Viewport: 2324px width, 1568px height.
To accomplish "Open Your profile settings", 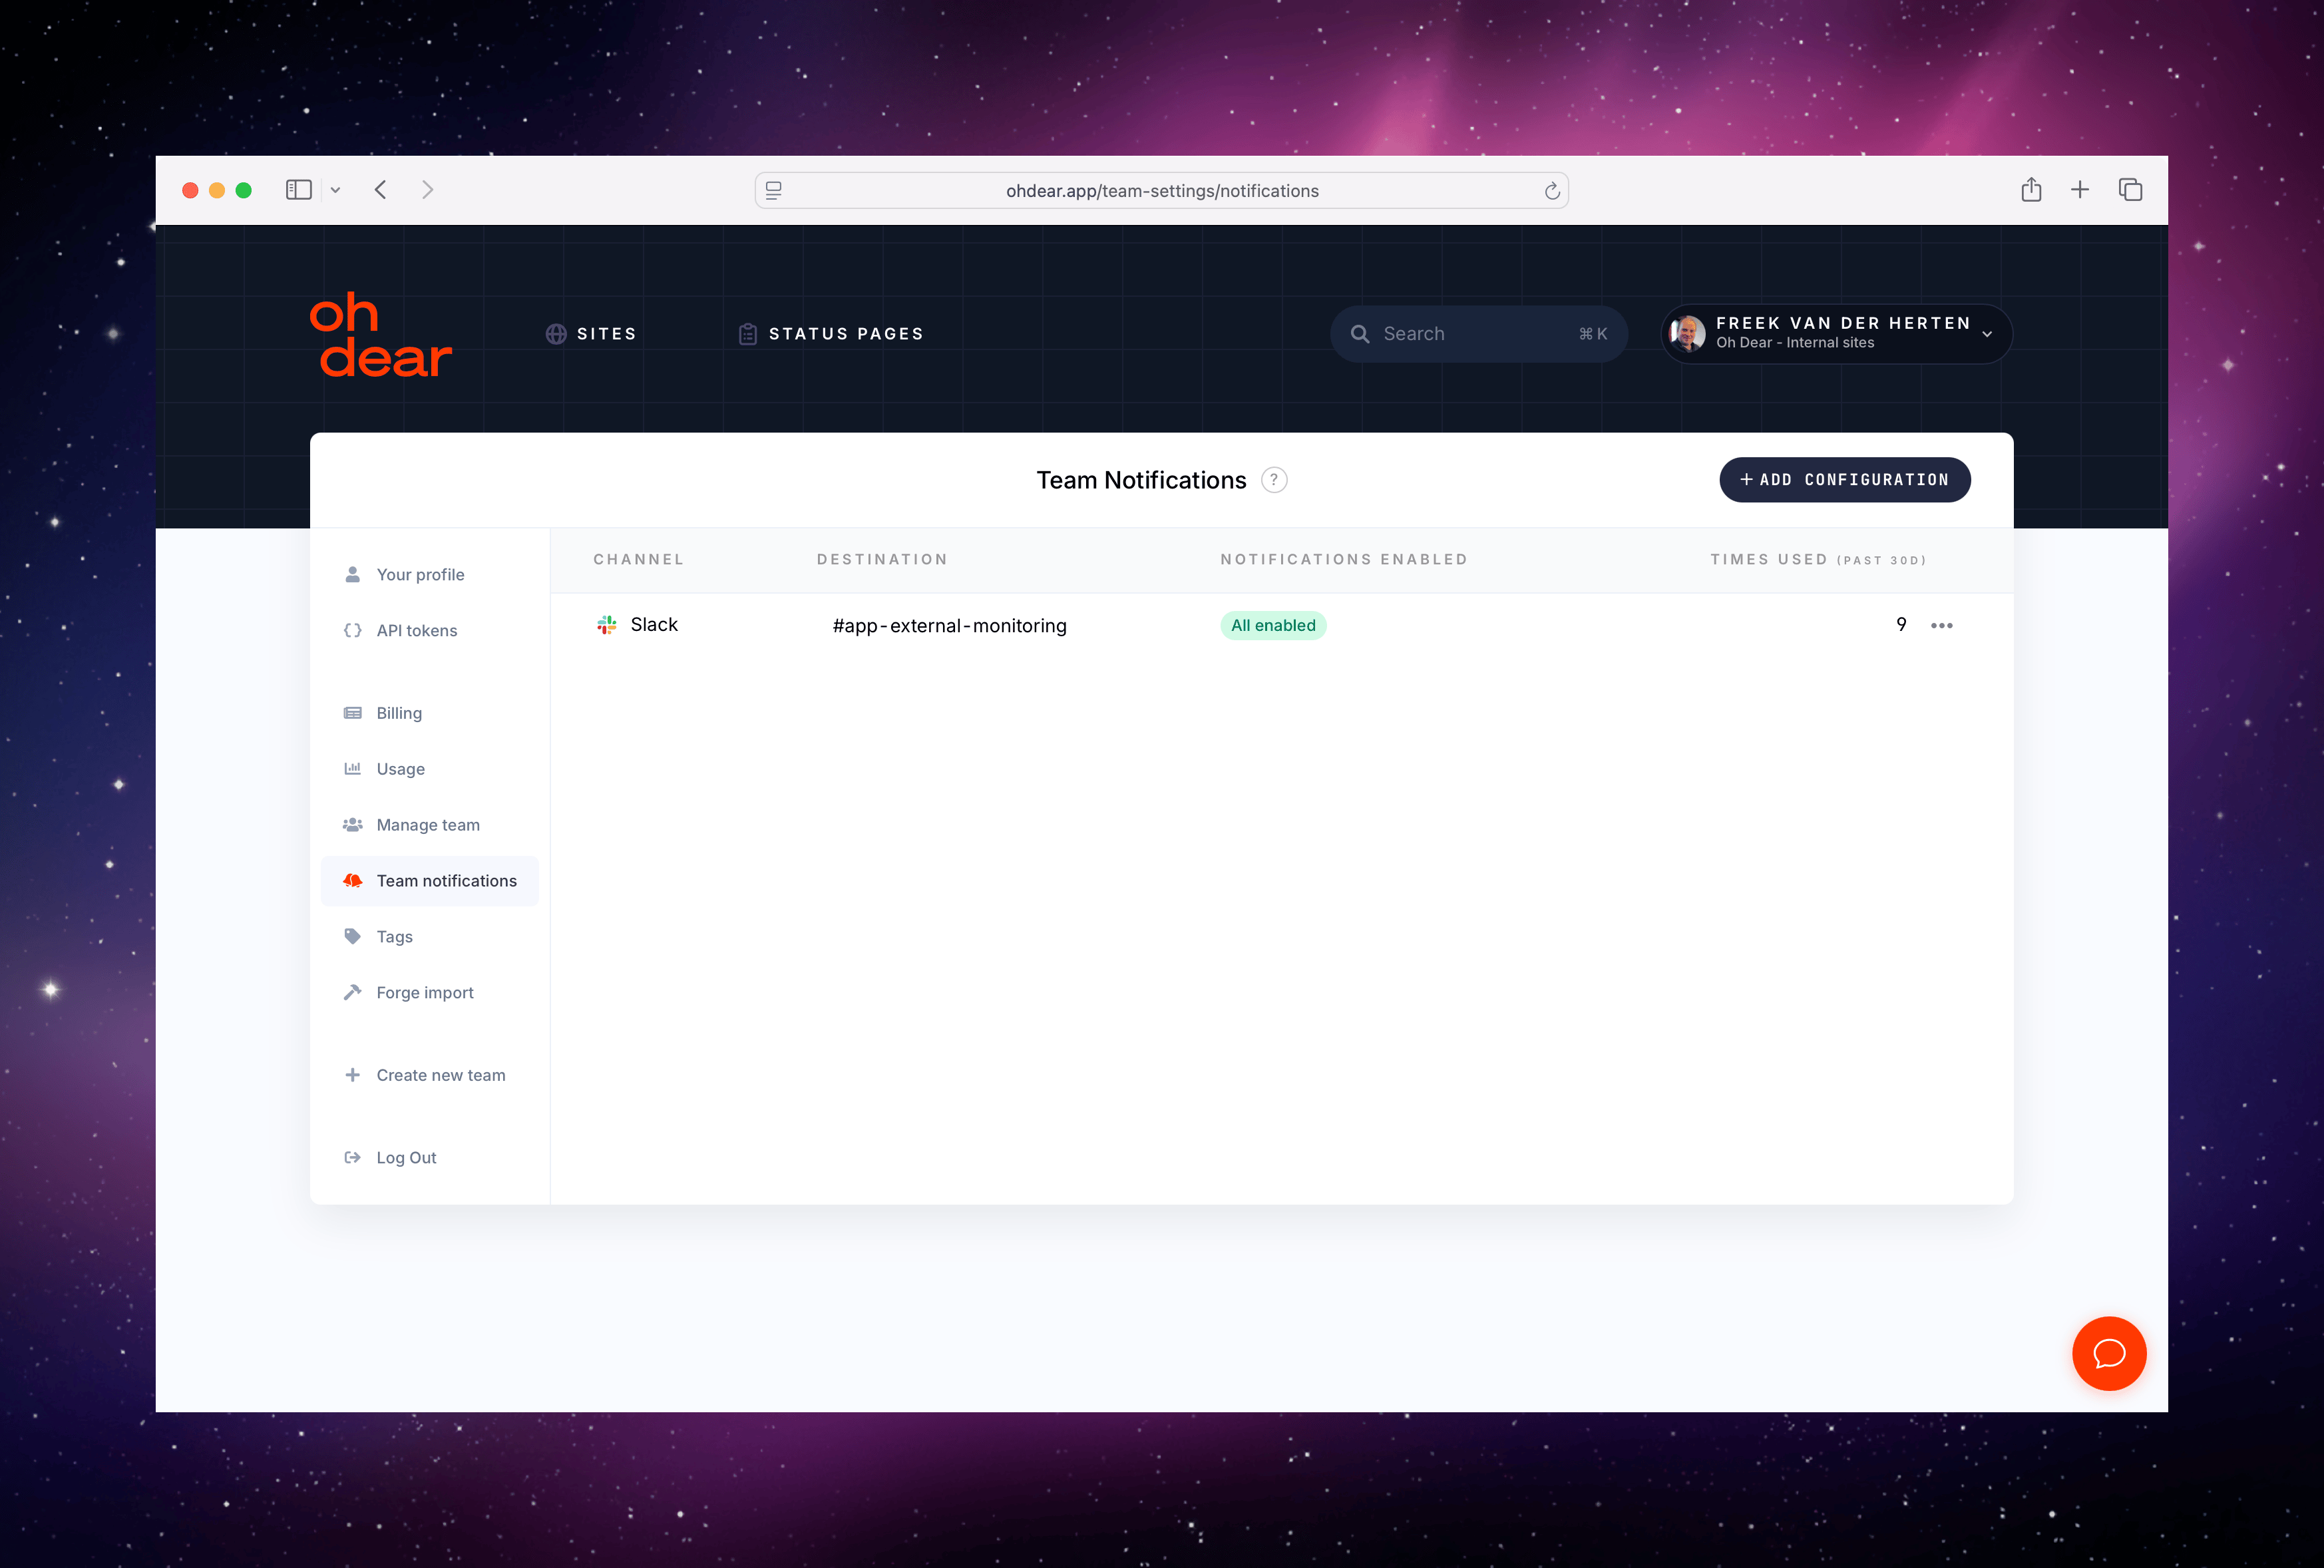I will coord(430,575).
